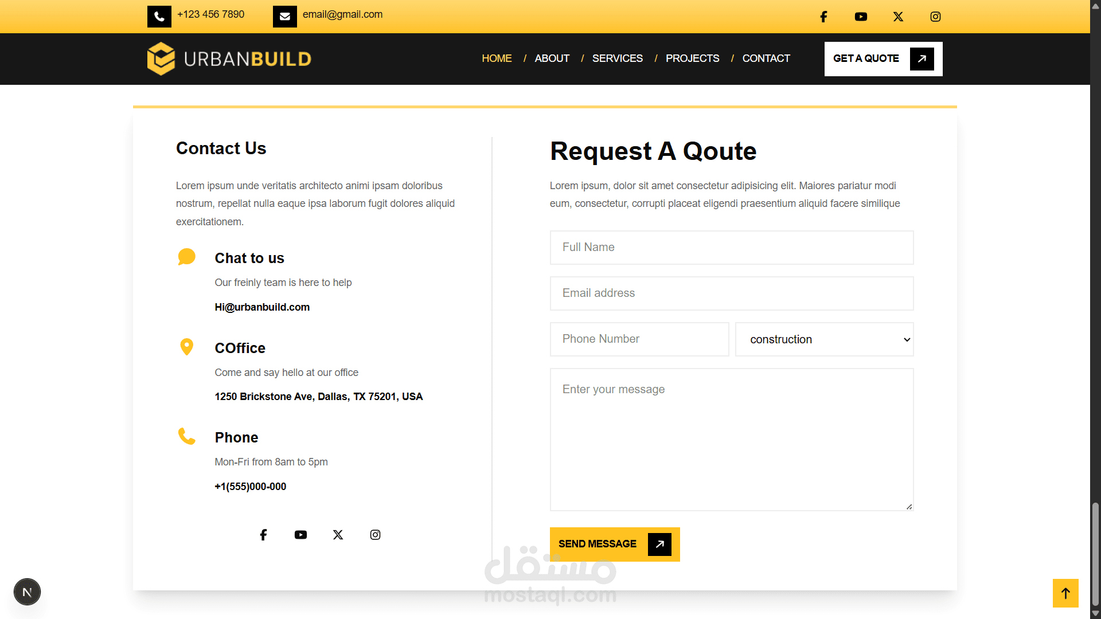Screen dimensions: 1101x619
Task: Click the Facebook icon in top bar
Action: pyautogui.click(x=823, y=17)
